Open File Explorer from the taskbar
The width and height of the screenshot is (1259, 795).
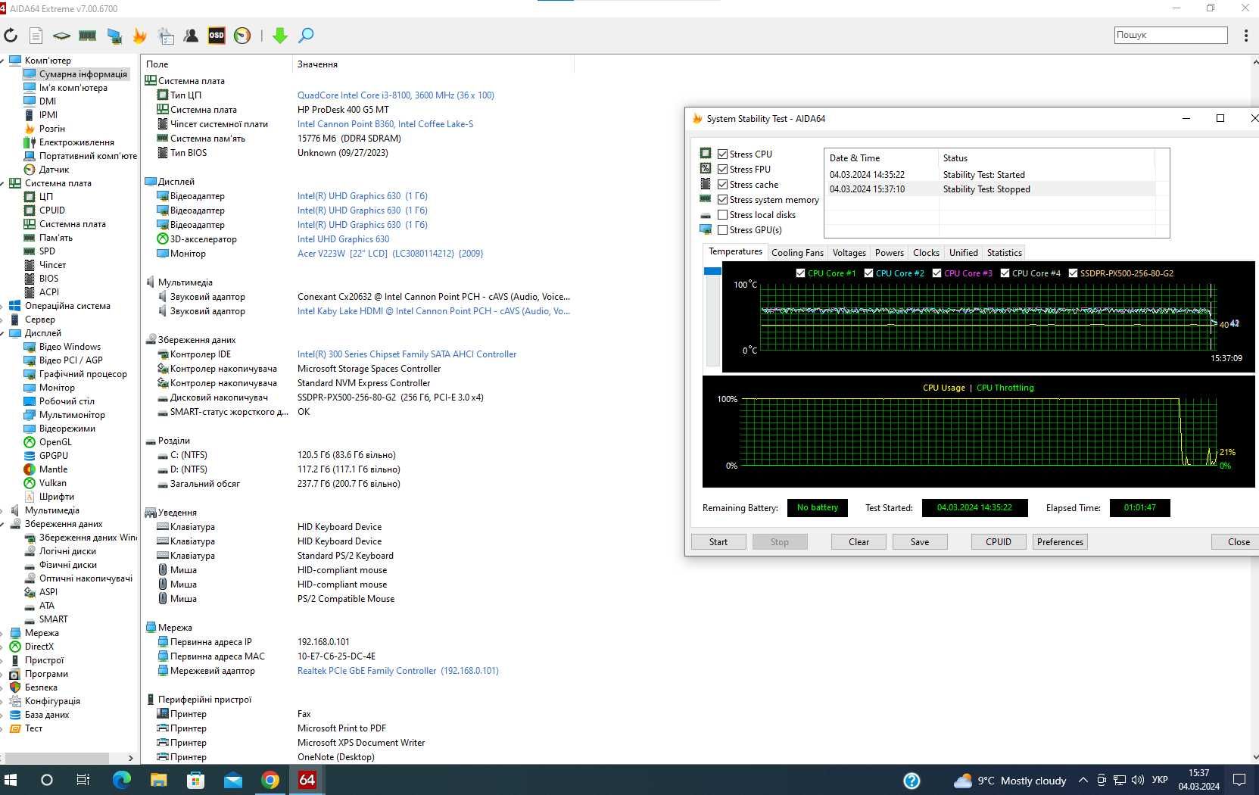[x=158, y=780]
